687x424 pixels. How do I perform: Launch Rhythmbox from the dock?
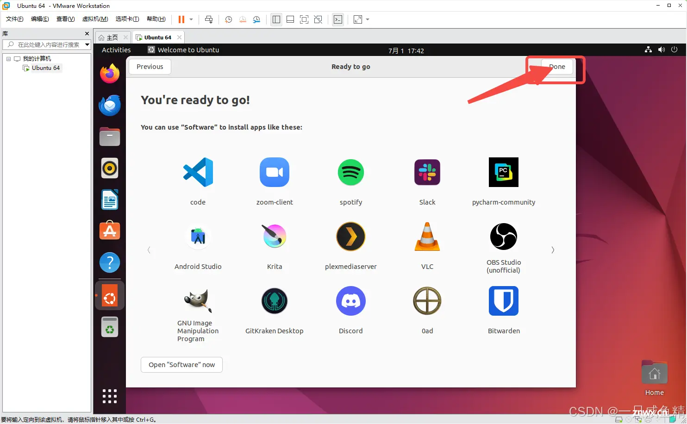point(110,168)
